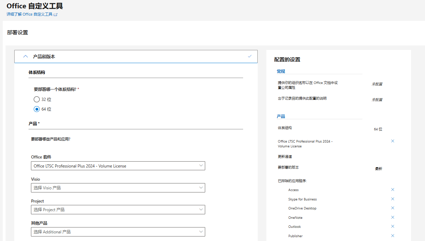Click the 要部署的版本 entry in configured settings
The image size is (425, 241).
(x=288, y=167)
